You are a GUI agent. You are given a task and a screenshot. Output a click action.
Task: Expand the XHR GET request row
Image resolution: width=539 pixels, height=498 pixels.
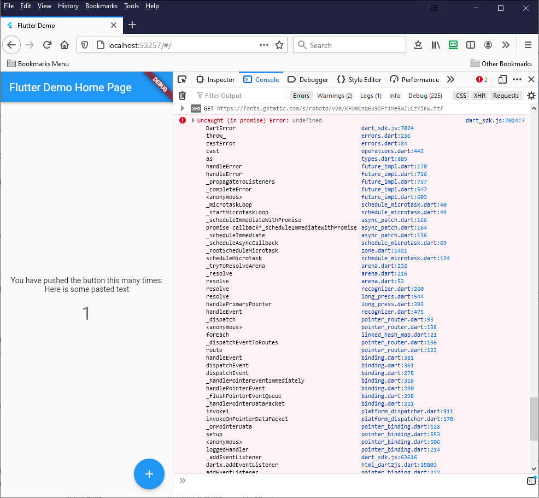tap(183, 109)
